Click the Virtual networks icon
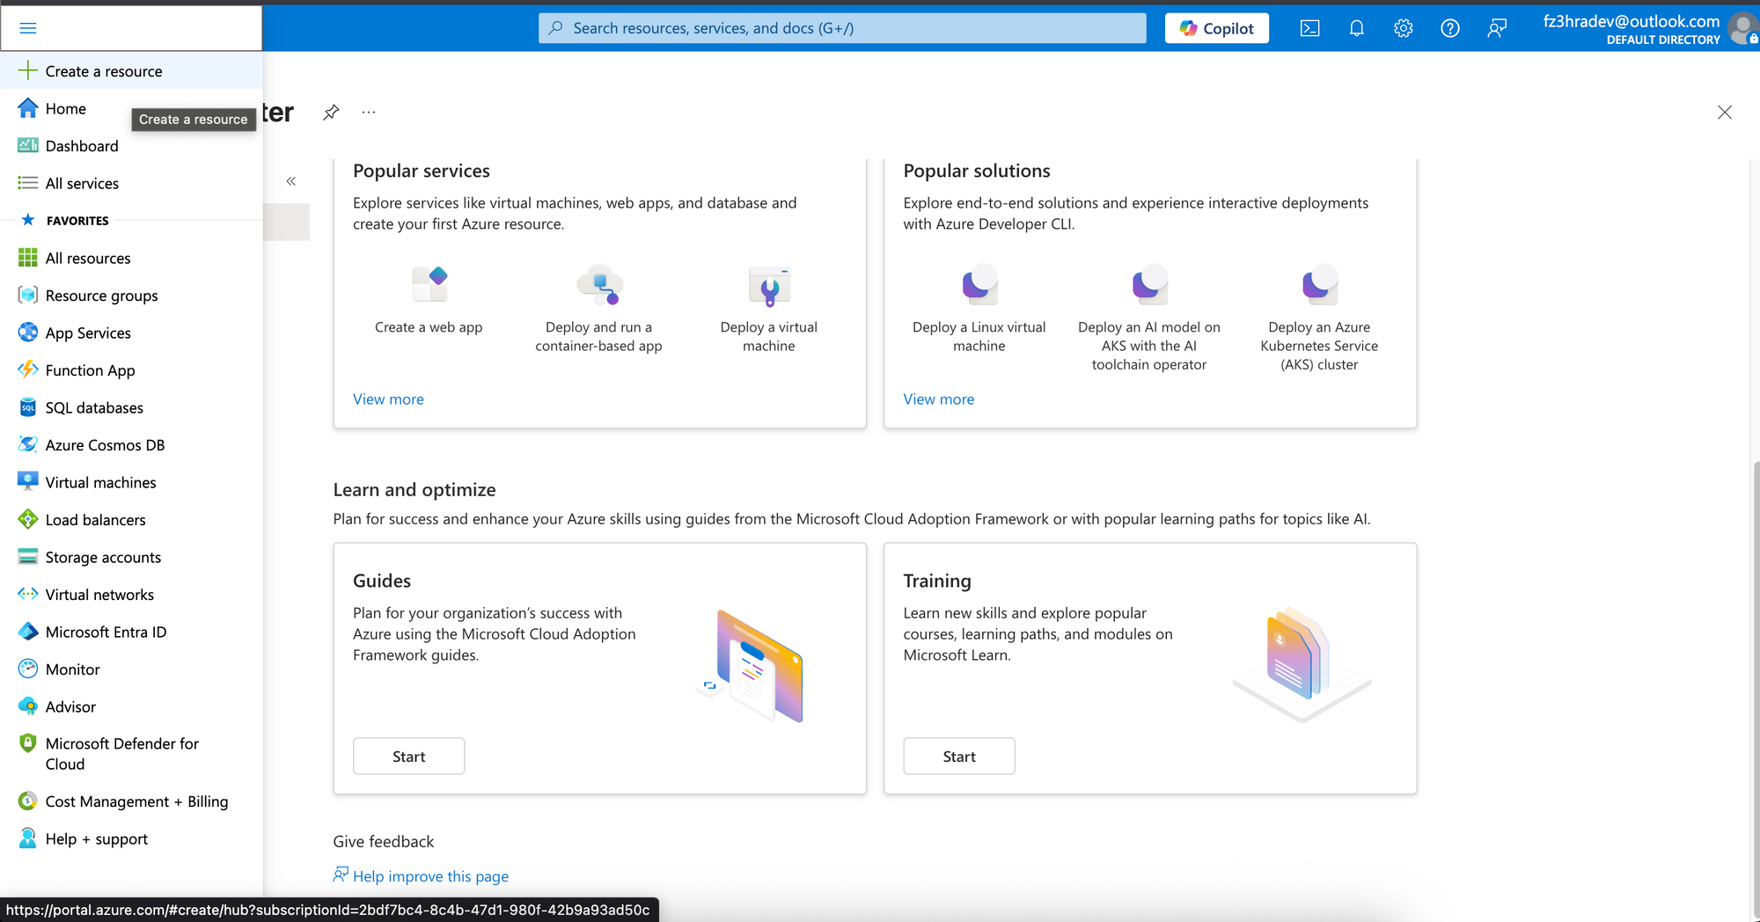Image resolution: width=1760 pixels, height=922 pixels. [x=28, y=594]
